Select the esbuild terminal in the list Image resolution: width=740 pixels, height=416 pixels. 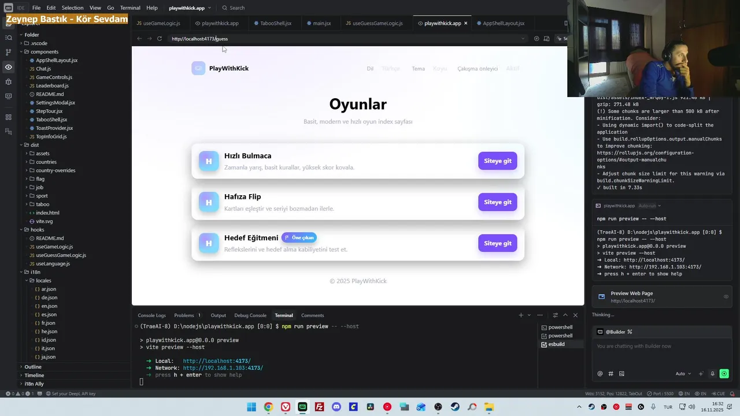[x=556, y=344]
